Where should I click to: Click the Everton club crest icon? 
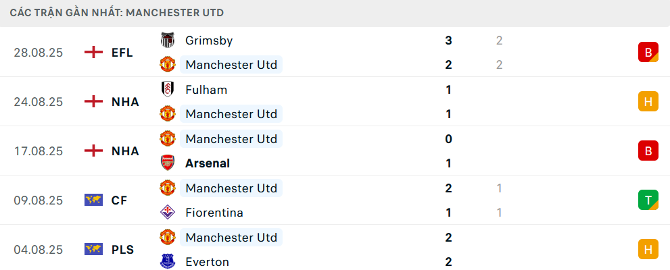[167, 262]
